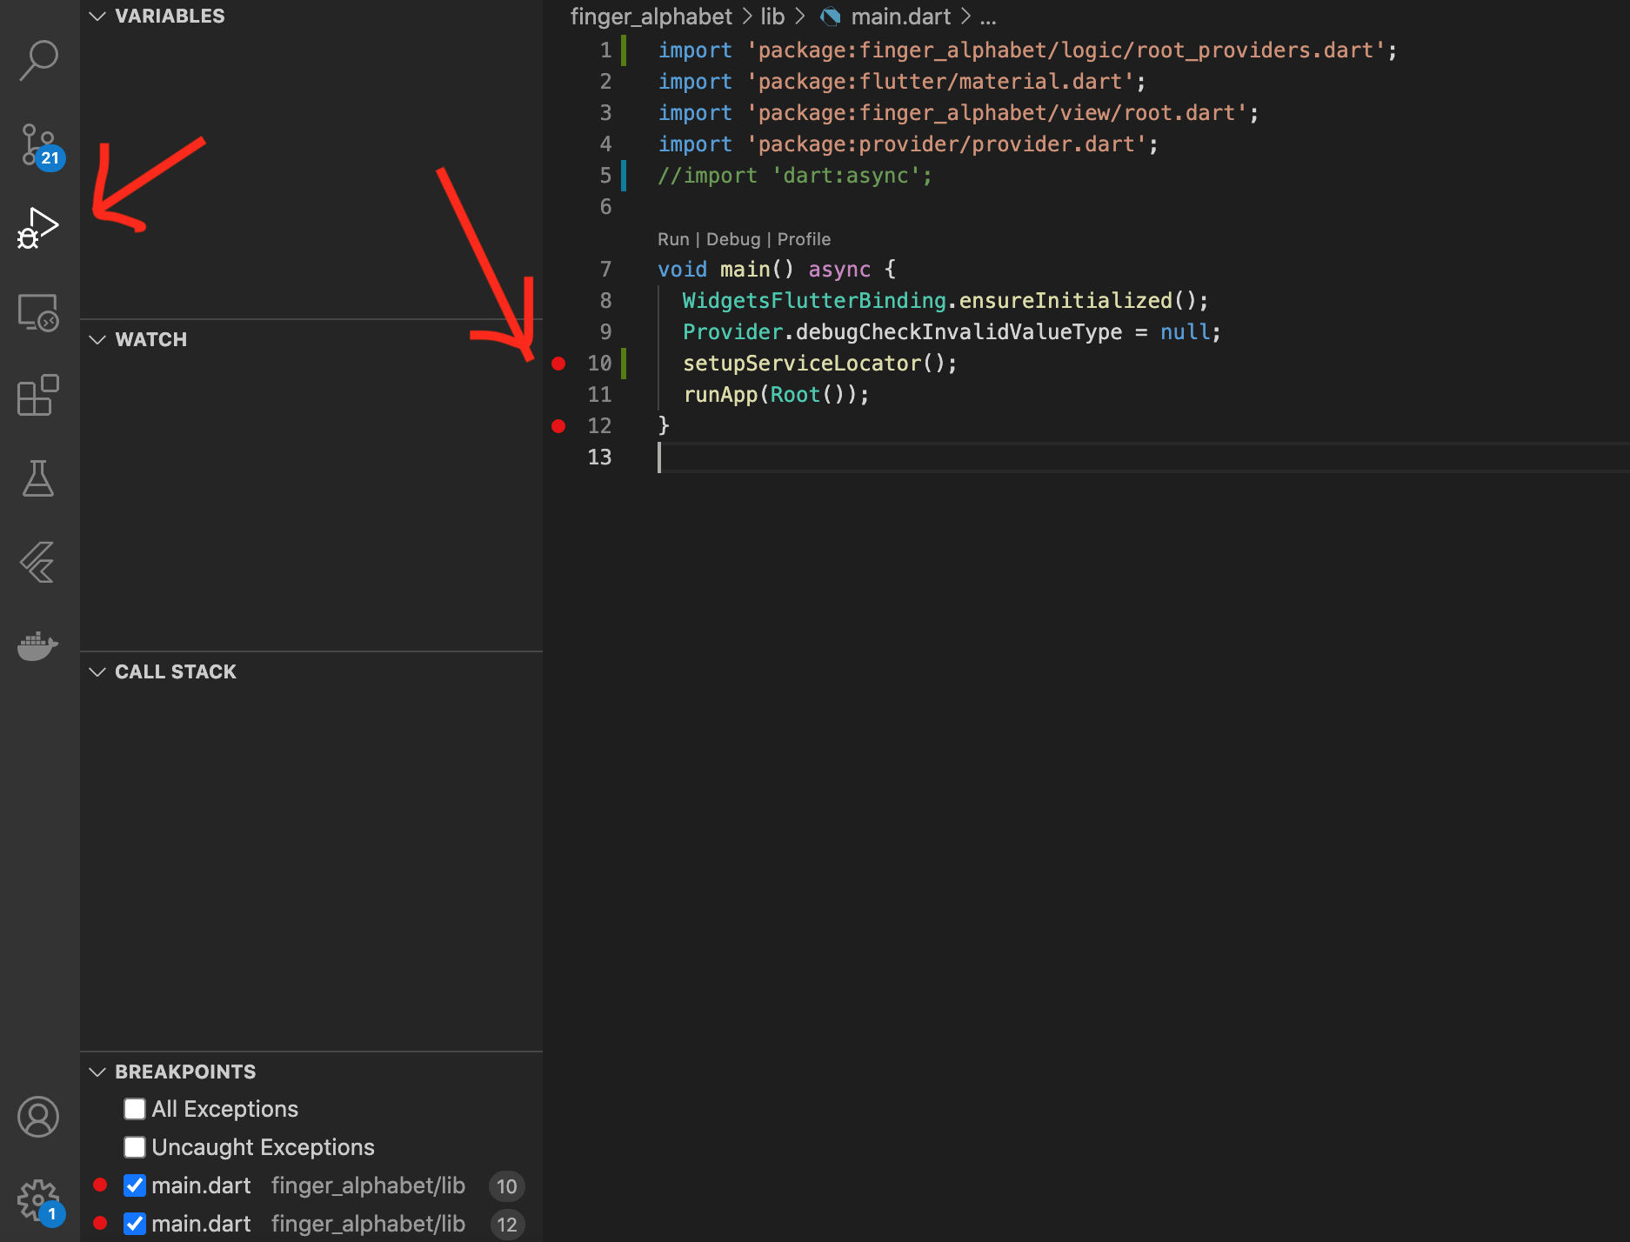Click the view/root.dart import line
The height and width of the screenshot is (1242, 1630).
point(959,113)
